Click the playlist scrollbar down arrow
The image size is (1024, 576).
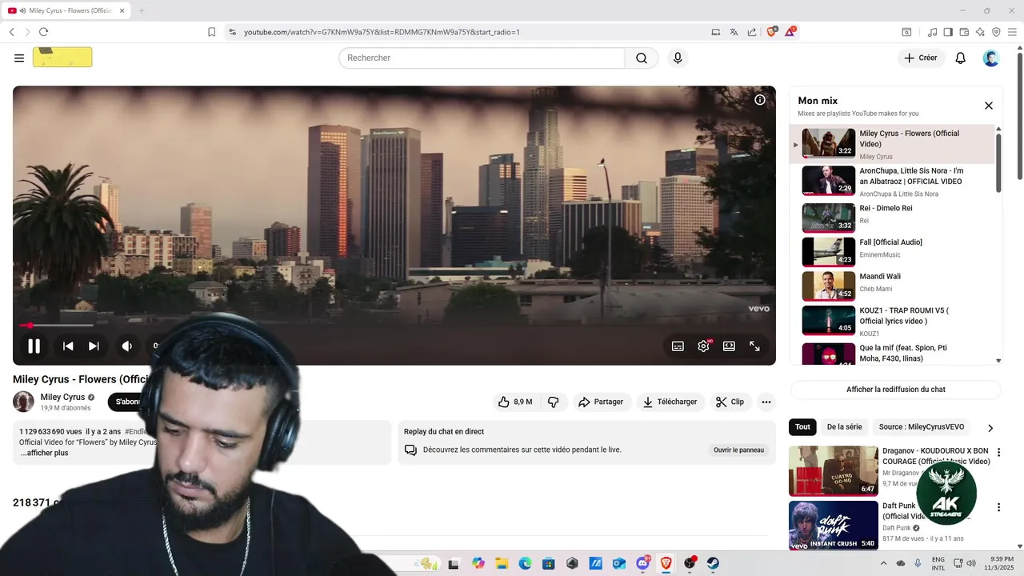[998, 361]
